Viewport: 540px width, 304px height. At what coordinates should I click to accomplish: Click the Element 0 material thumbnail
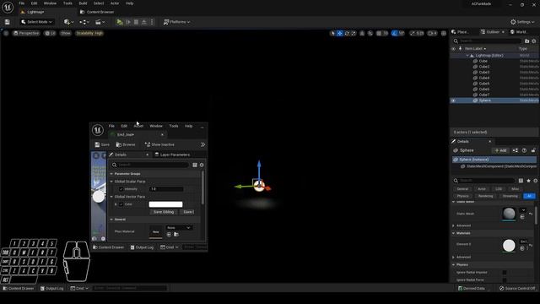point(509,246)
